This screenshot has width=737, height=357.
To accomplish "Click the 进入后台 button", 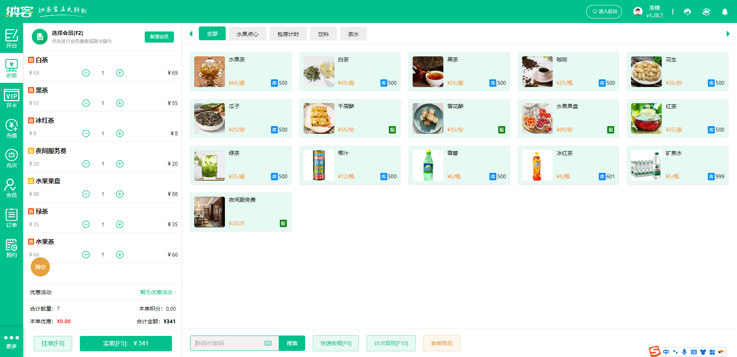I will tap(604, 12).
